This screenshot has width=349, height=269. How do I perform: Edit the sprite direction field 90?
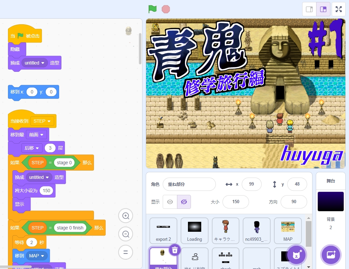294,202
